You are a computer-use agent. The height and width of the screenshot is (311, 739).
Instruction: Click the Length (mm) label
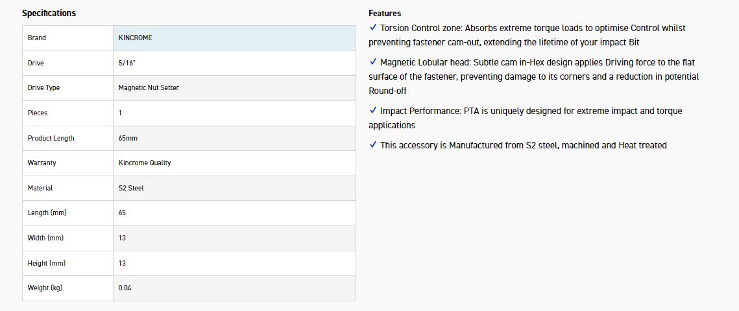(x=47, y=213)
